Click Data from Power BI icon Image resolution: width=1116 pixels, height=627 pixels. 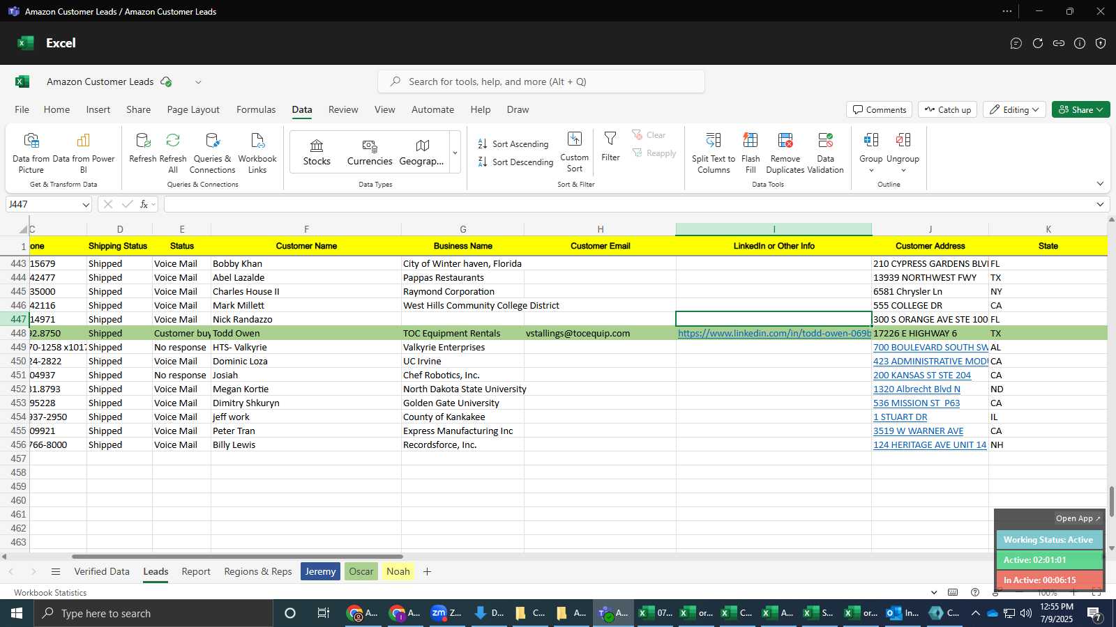click(x=83, y=141)
